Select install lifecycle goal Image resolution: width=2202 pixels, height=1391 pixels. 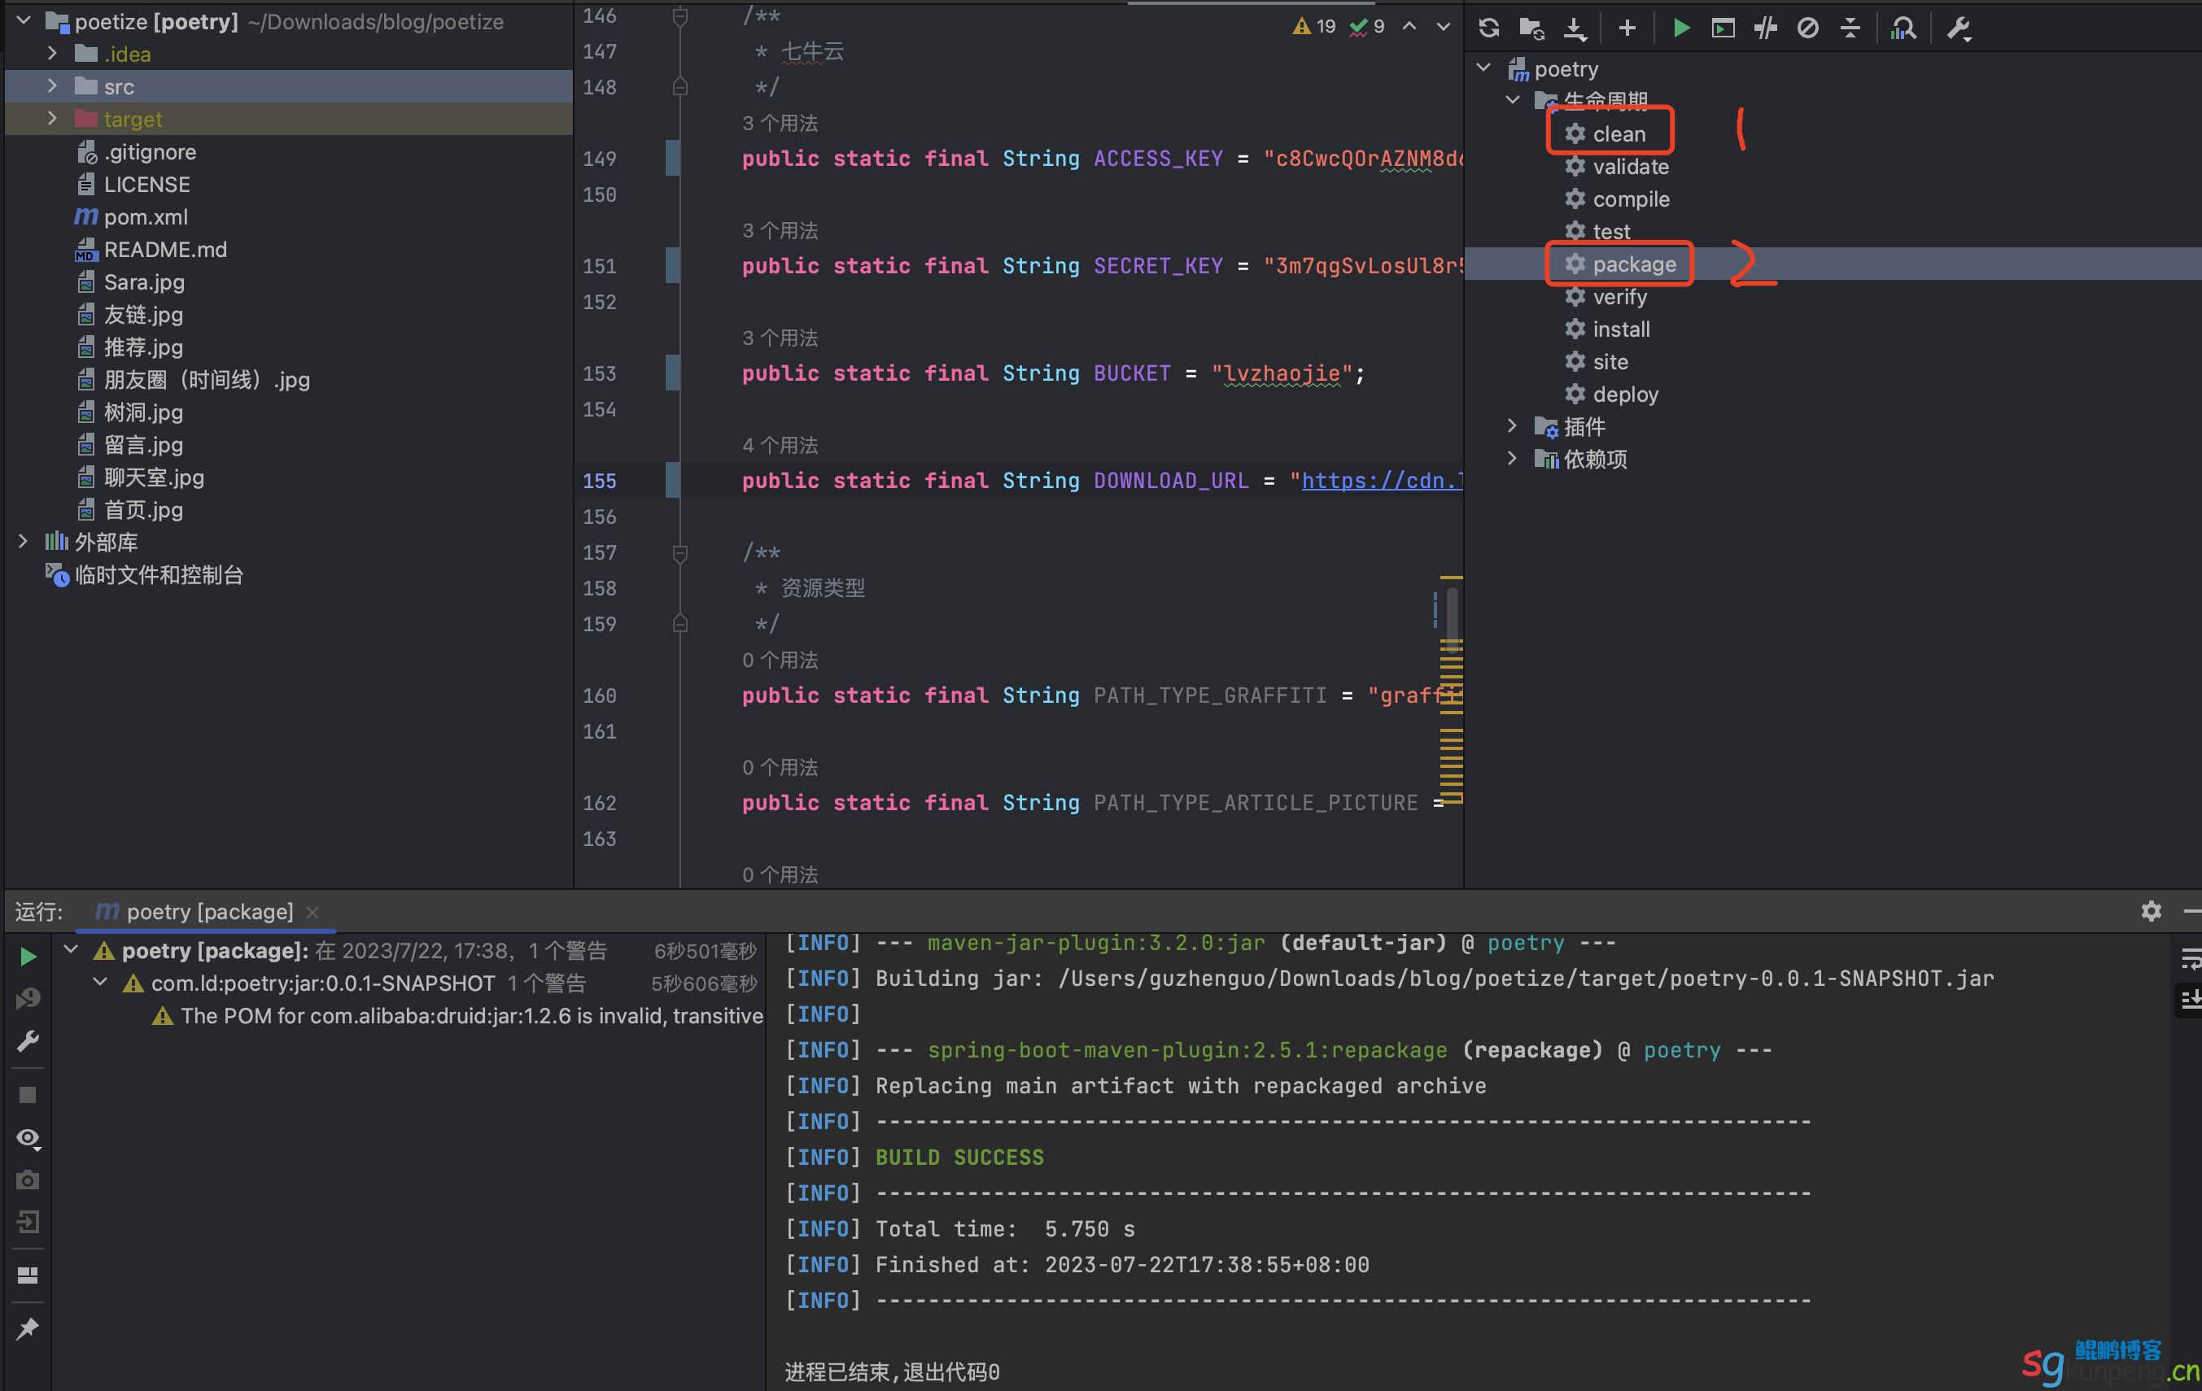1620,329
